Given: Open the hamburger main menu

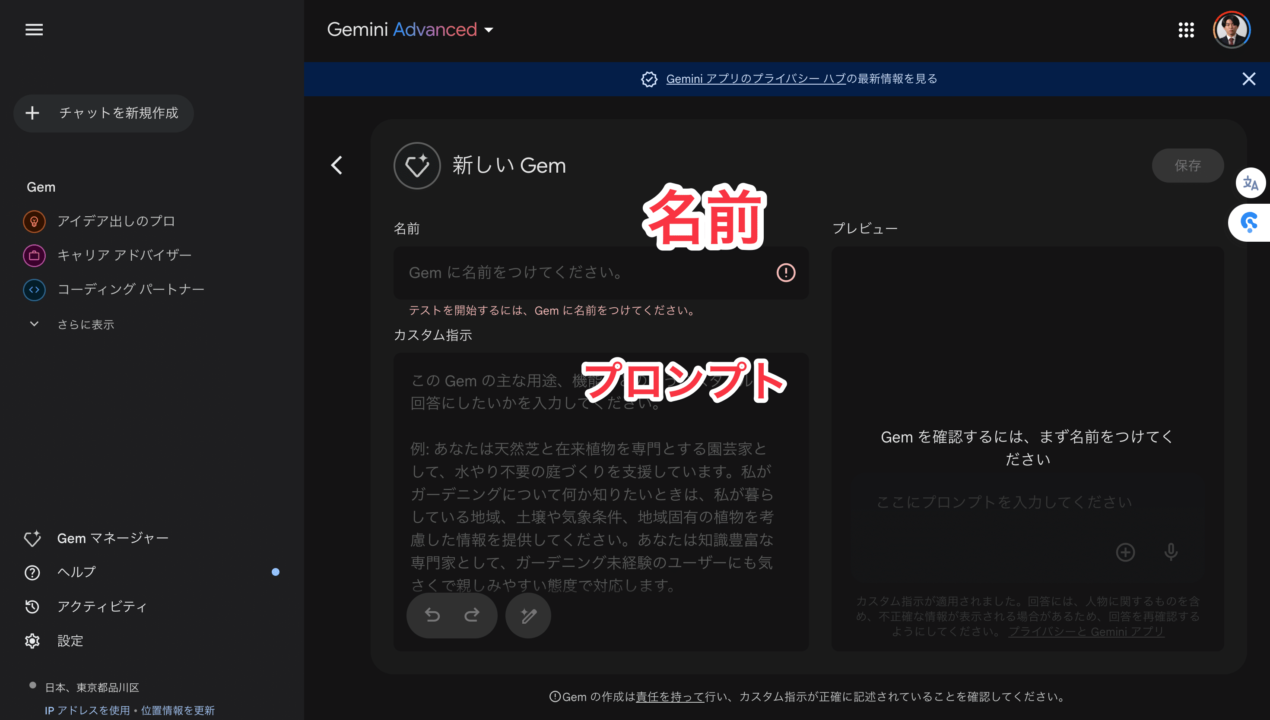Looking at the screenshot, I should tap(34, 30).
